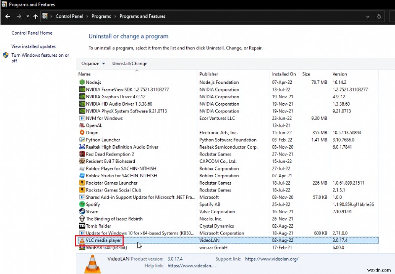Image resolution: width=395 pixels, height=274 pixels.
Task: Click the NVIDIA FrameView SDK icon
Action: point(82,89)
